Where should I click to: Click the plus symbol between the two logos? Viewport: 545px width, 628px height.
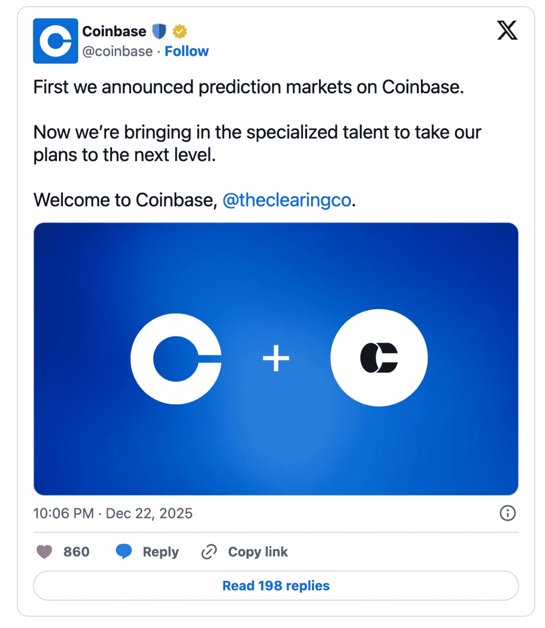(x=276, y=358)
